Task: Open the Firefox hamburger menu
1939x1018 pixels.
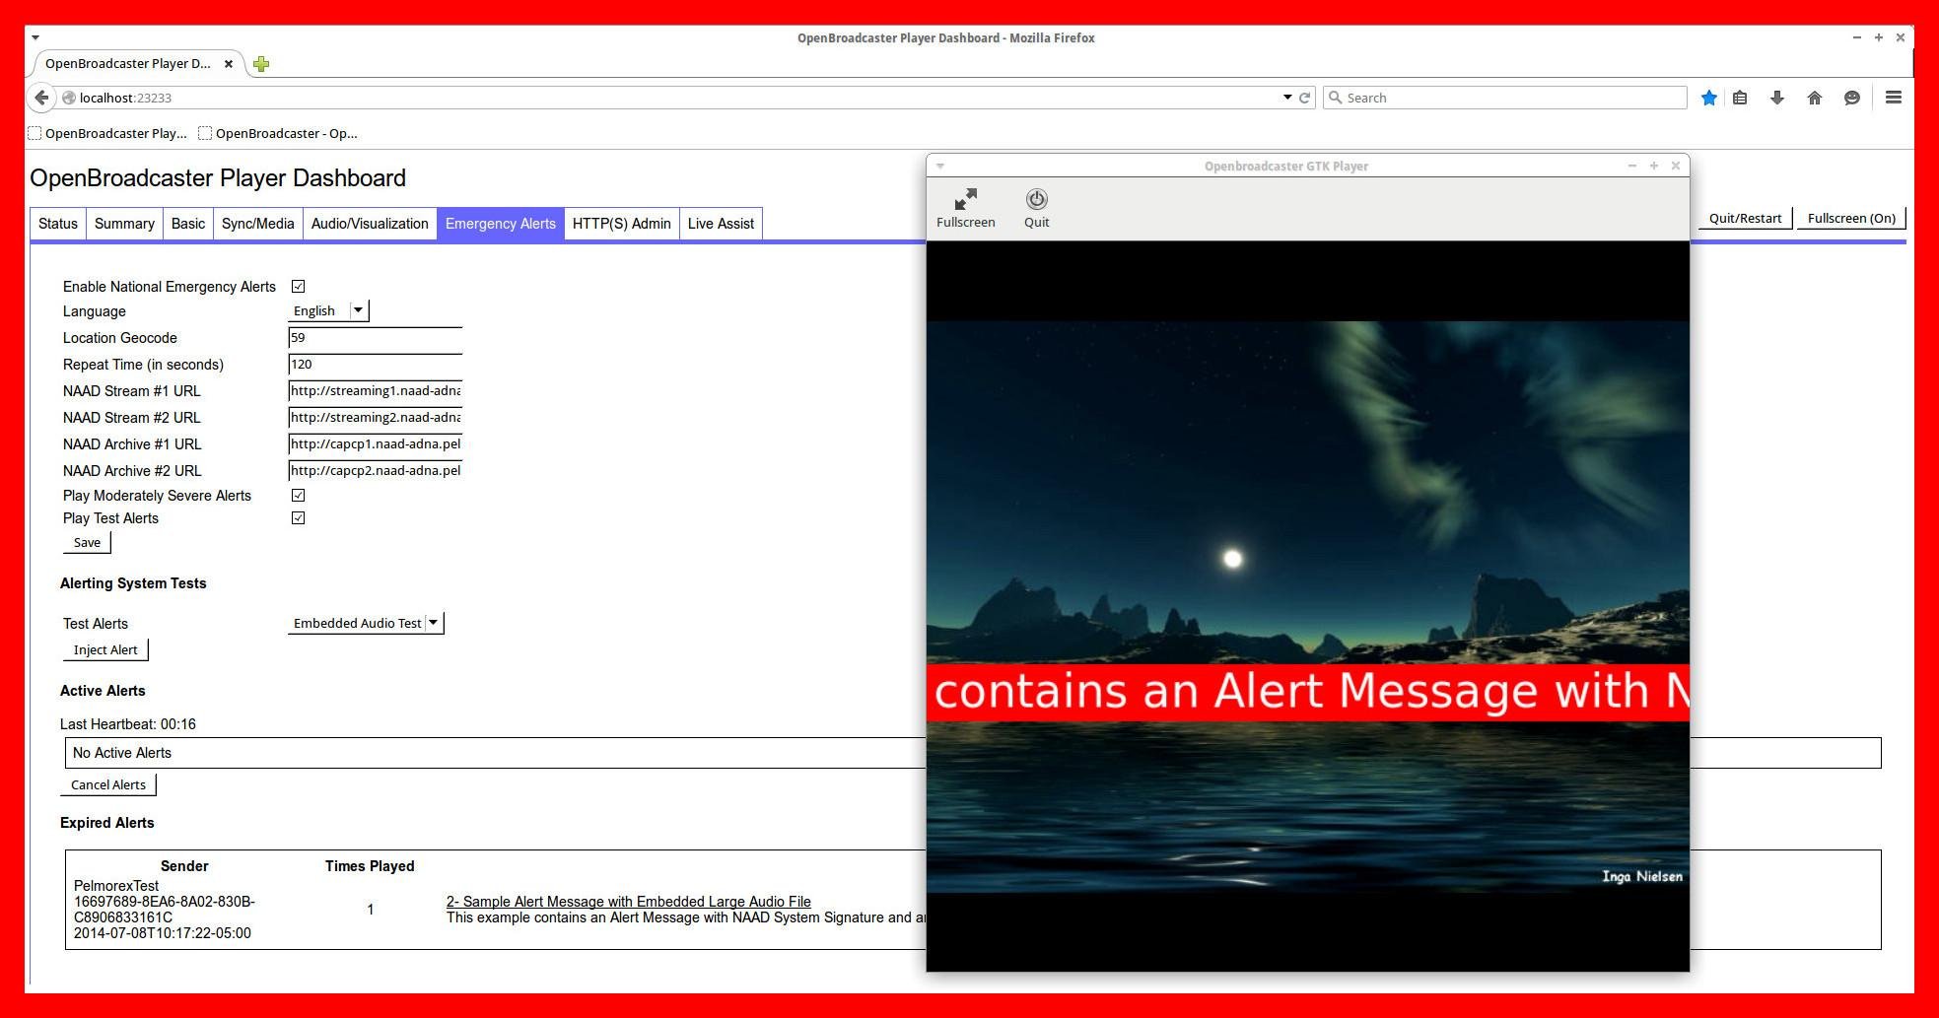Action: pos(1893,98)
